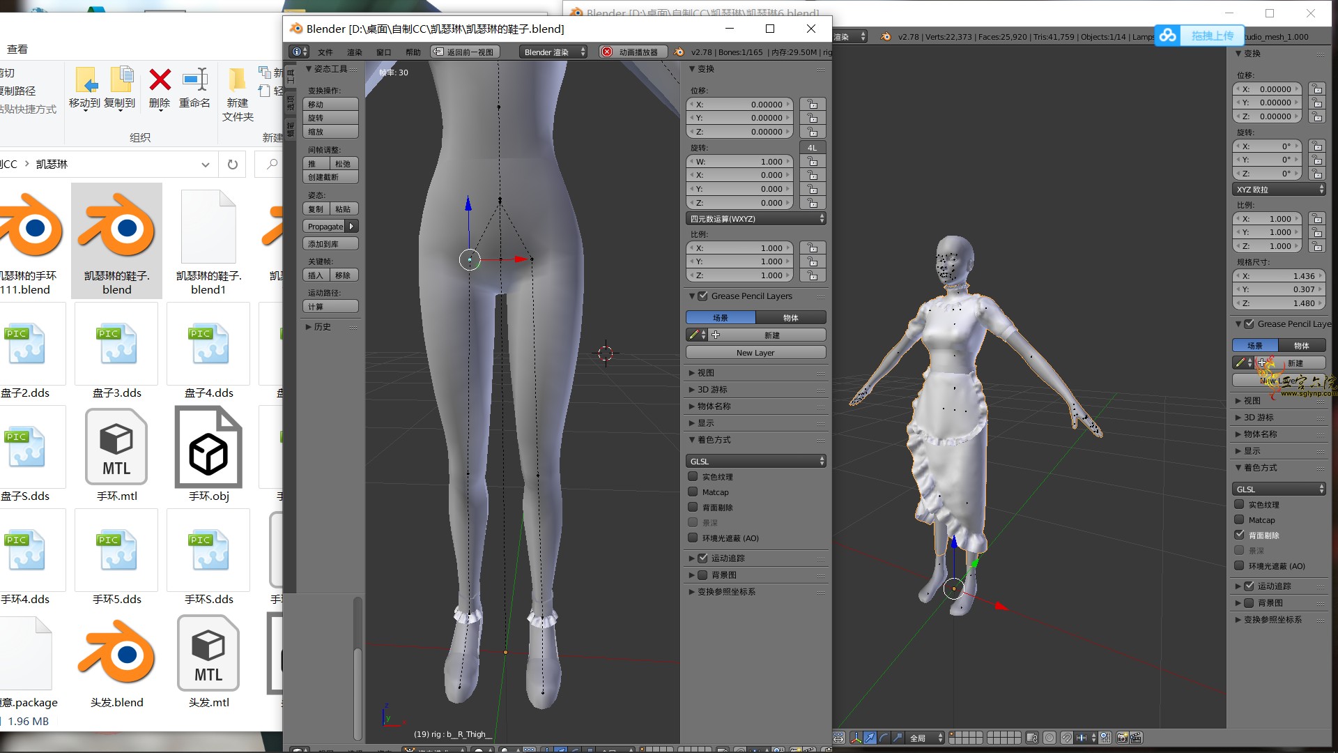Select the scale manipulator icon in back window

[x=898, y=738]
